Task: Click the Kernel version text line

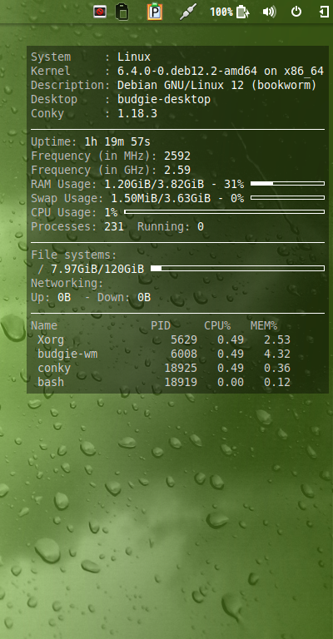Action: pos(177,72)
